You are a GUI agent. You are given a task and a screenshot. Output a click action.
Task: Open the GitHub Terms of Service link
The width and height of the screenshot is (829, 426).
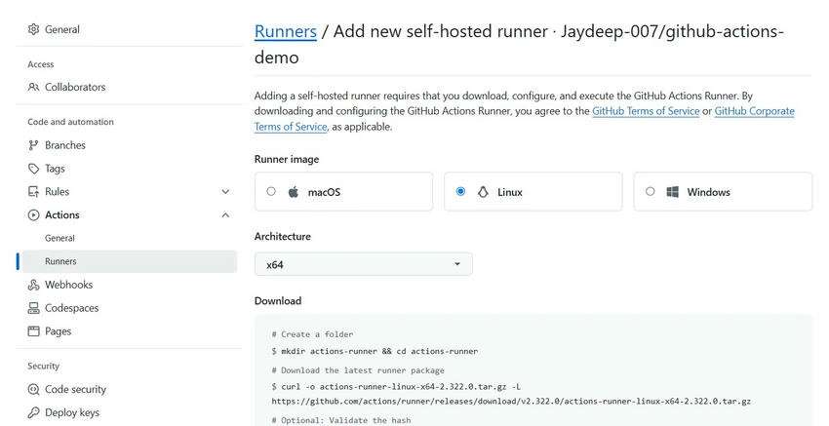pos(646,111)
